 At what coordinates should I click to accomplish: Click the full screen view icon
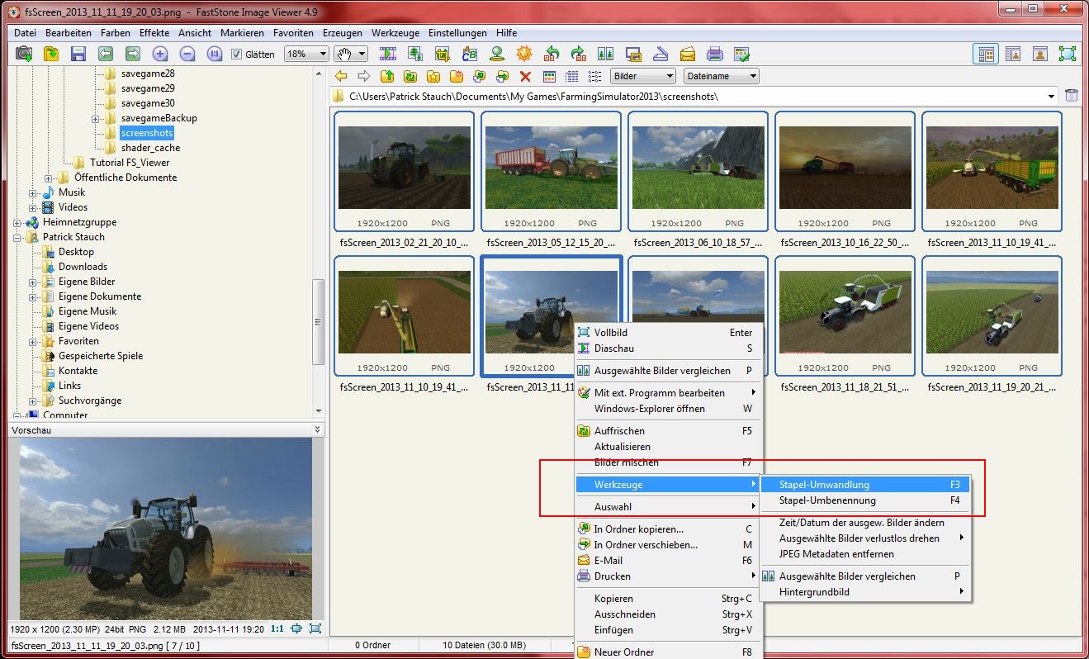[x=1068, y=54]
